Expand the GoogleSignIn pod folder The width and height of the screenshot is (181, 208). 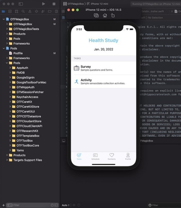coord(10,78)
